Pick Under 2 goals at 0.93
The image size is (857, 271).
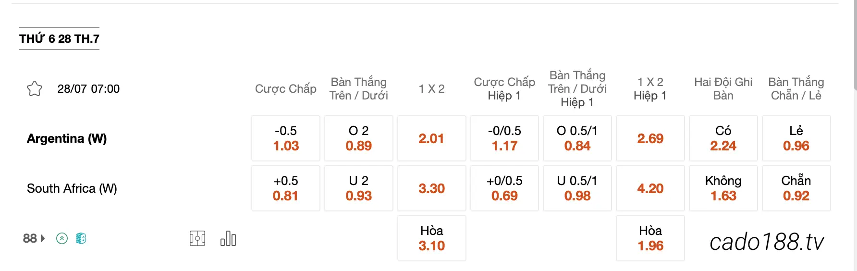[359, 188]
